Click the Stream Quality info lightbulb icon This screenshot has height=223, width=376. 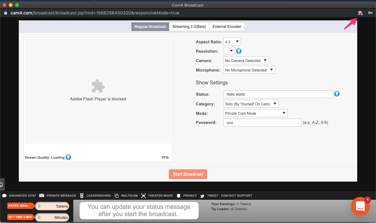[68, 157]
